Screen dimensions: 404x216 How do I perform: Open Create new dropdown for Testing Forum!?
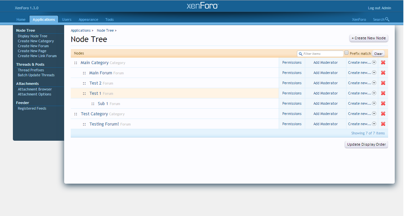[x=362, y=124]
